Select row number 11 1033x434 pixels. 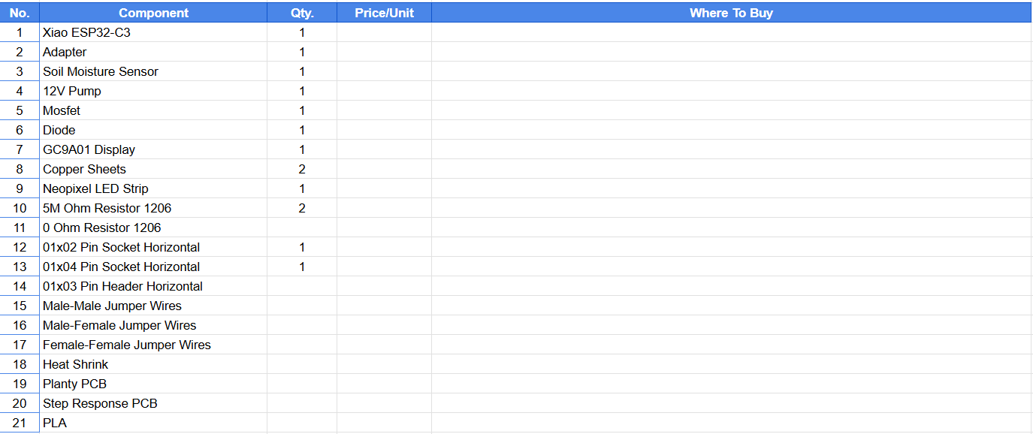(x=20, y=228)
